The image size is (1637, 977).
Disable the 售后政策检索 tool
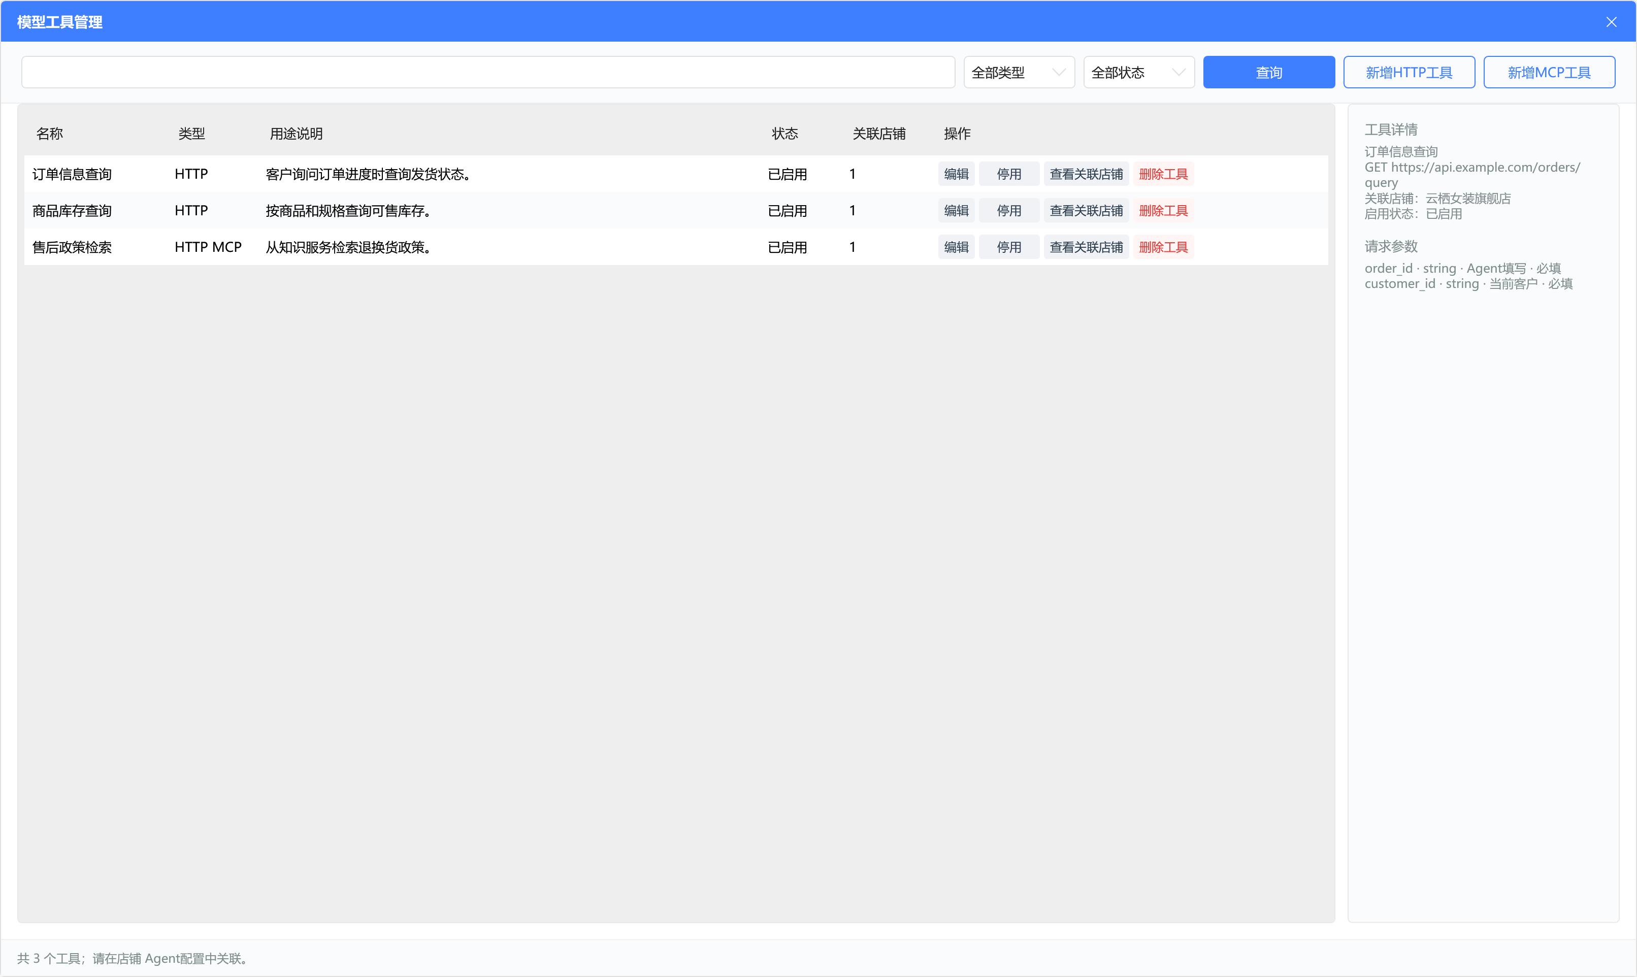click(x=1008, y=247)
